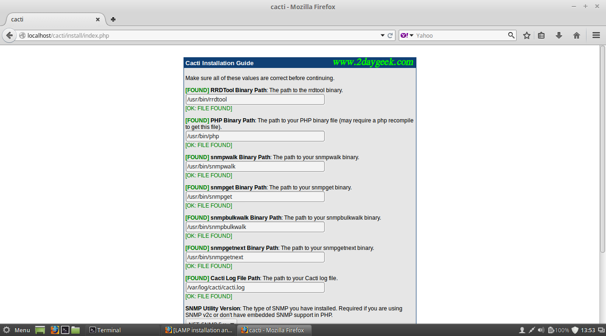Show bookmarks list icon
The image size is (606, 336).
tap(541, 35)
